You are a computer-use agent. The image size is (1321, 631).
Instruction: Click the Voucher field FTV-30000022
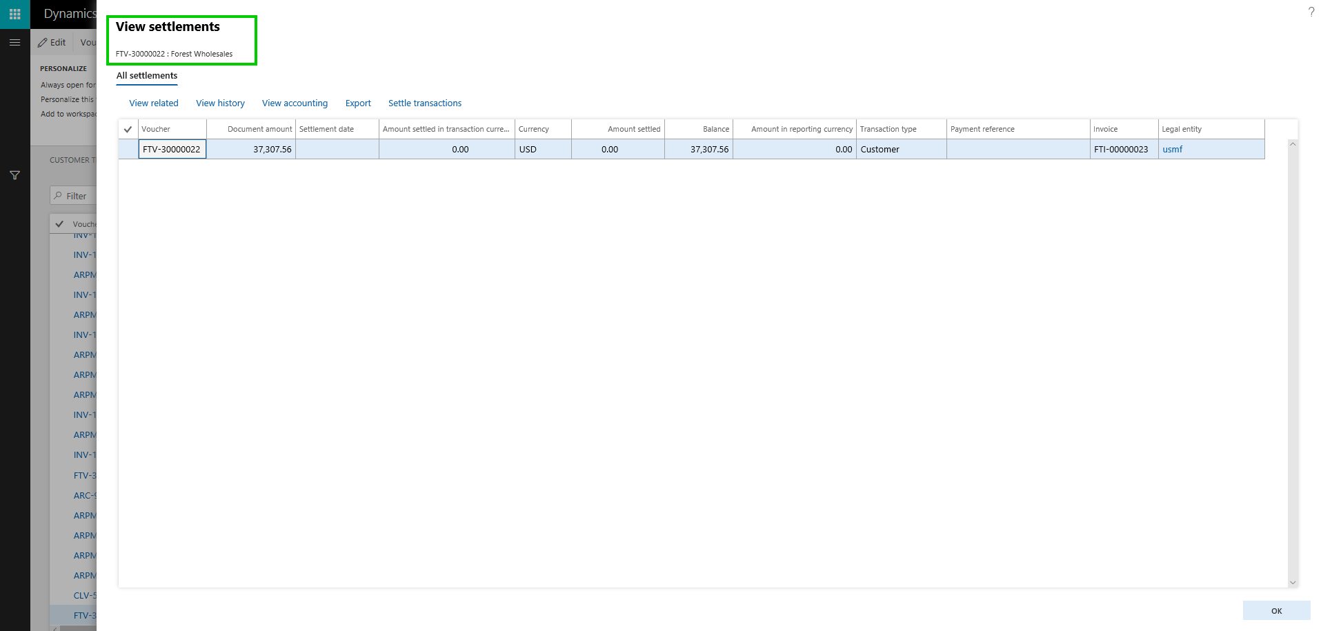[172, 150]
